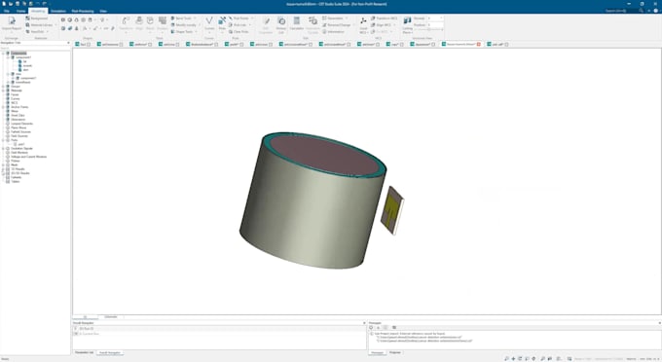Viewport: 662px width, 362px height.
Task: Open Modify Locally dropdown
Action: pyautogui.click(x=184, y=25)
